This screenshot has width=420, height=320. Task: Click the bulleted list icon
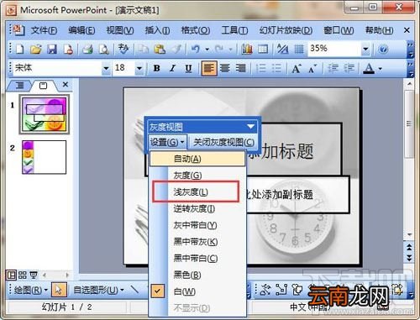pos(276,68)
